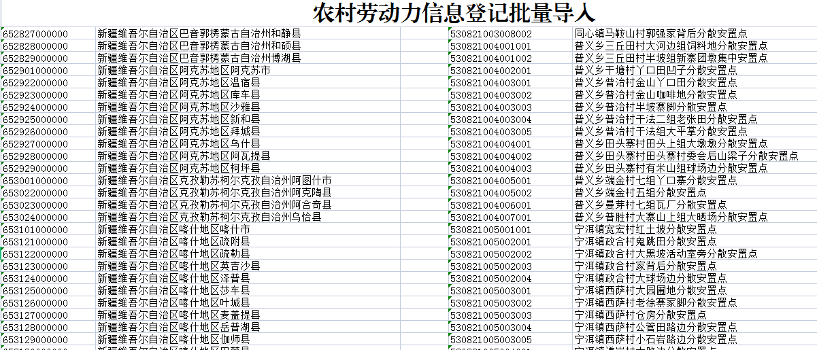Select cell with code 530821004003004
This screenshot has width=817, height=350.
(x=510, y=120)
